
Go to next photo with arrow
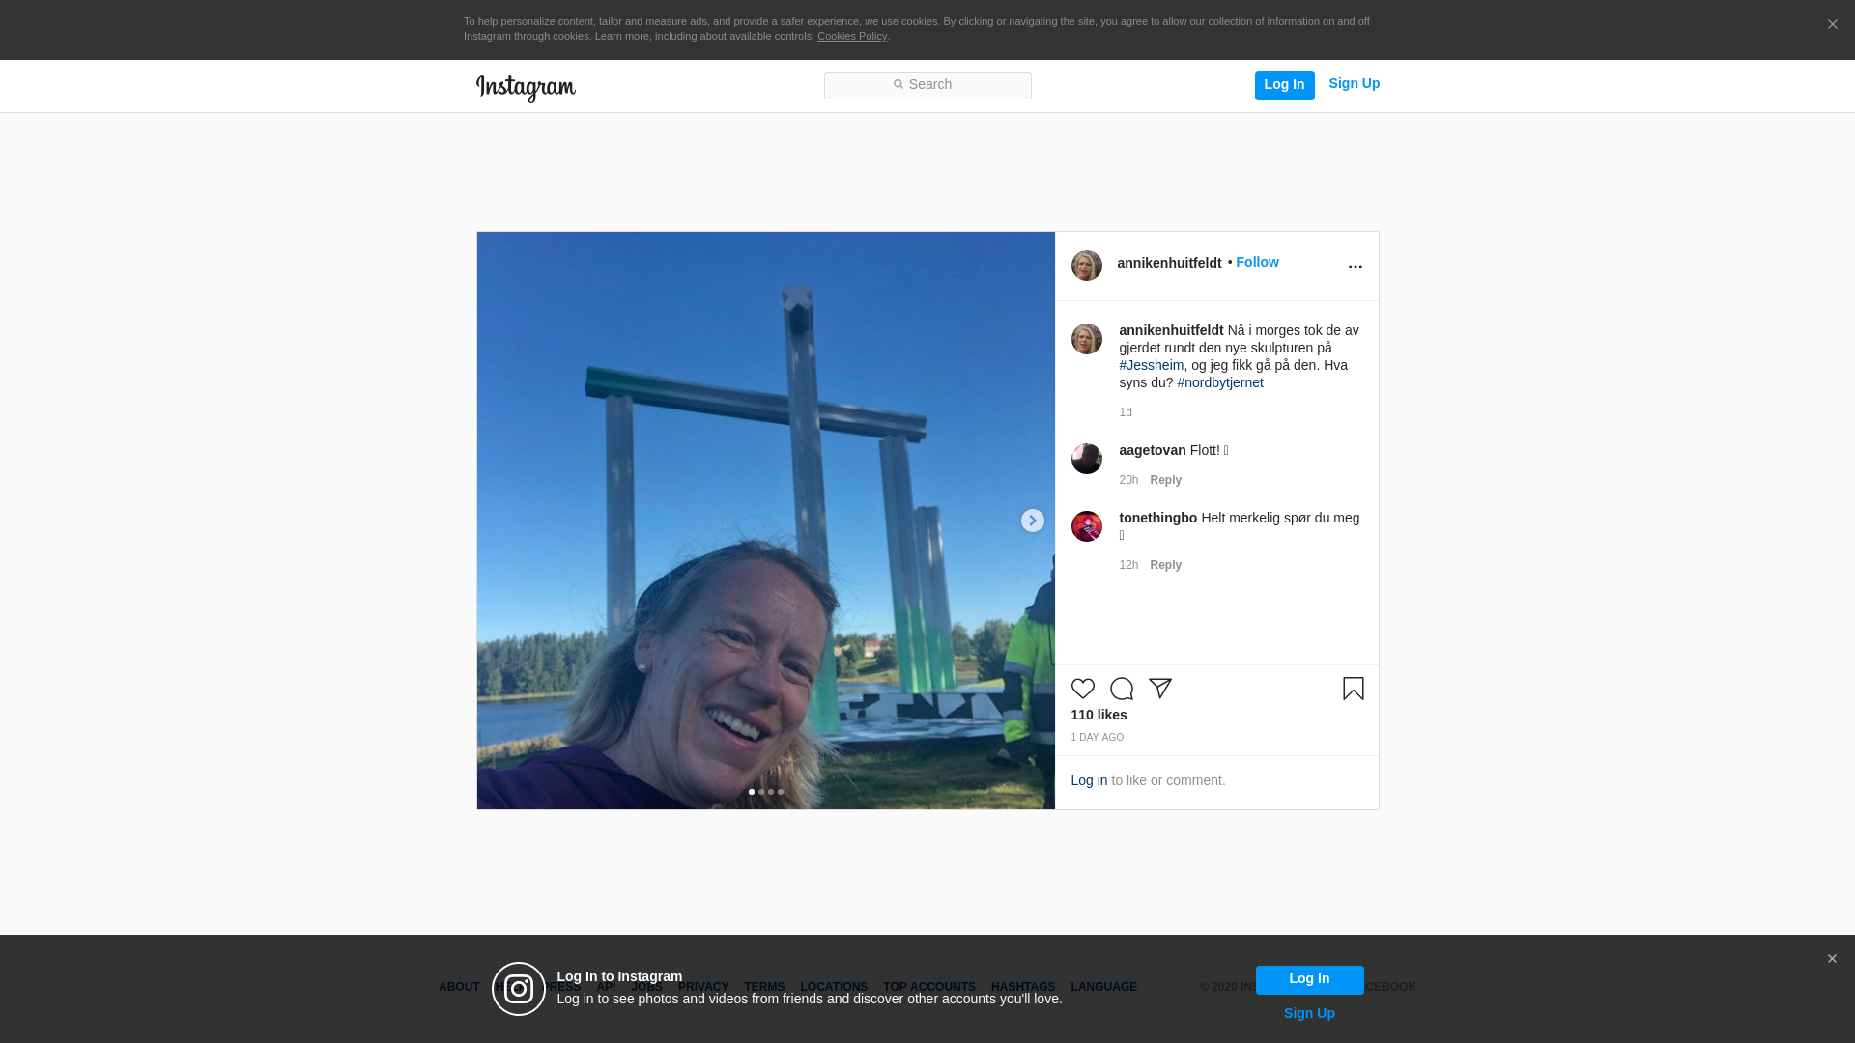[x=1032, y=521]
